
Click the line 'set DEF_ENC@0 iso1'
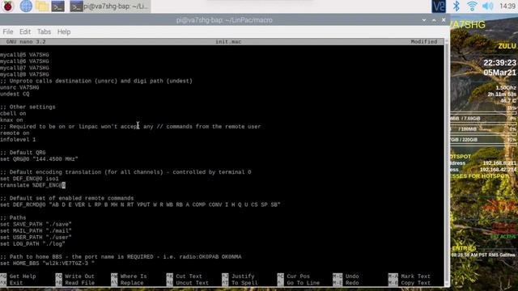tap(29, 179)
